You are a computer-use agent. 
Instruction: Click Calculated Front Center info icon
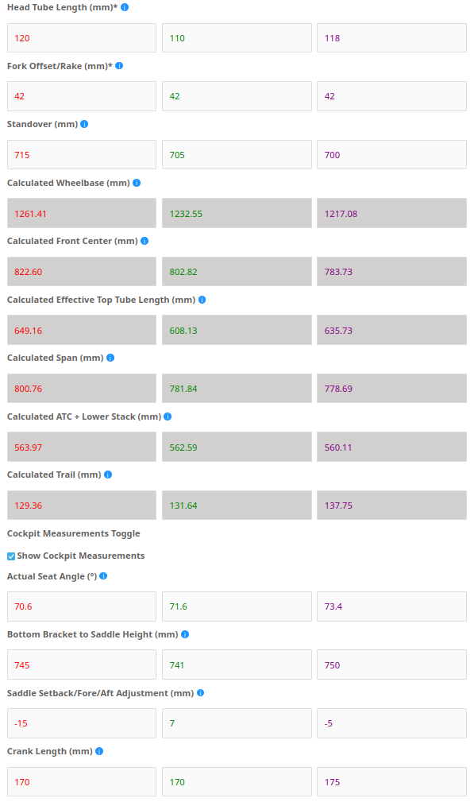145,241
